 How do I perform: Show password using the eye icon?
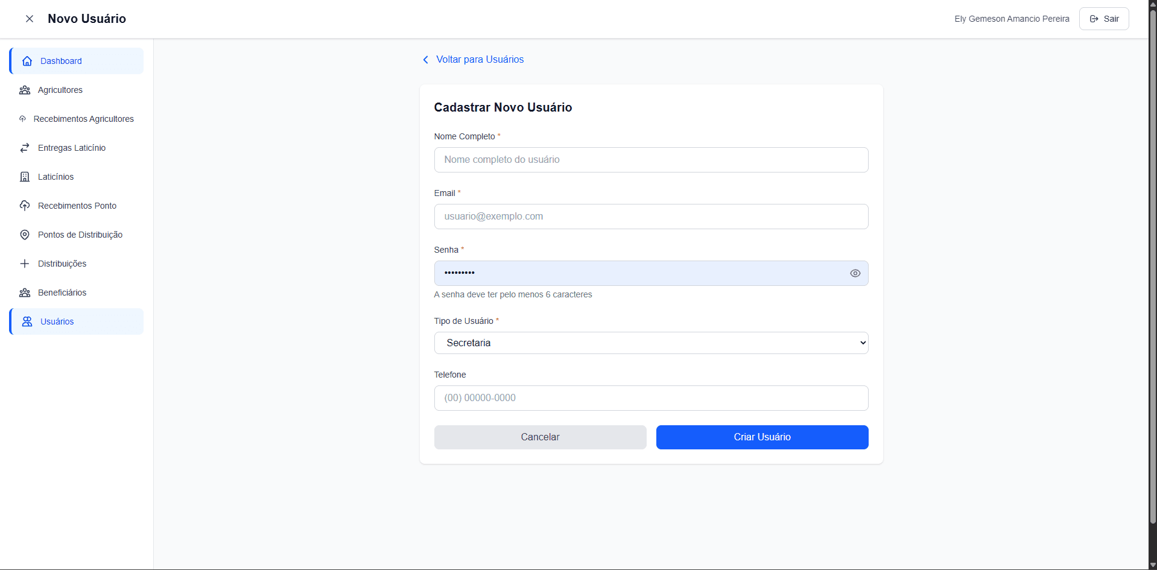coord(855,273)
